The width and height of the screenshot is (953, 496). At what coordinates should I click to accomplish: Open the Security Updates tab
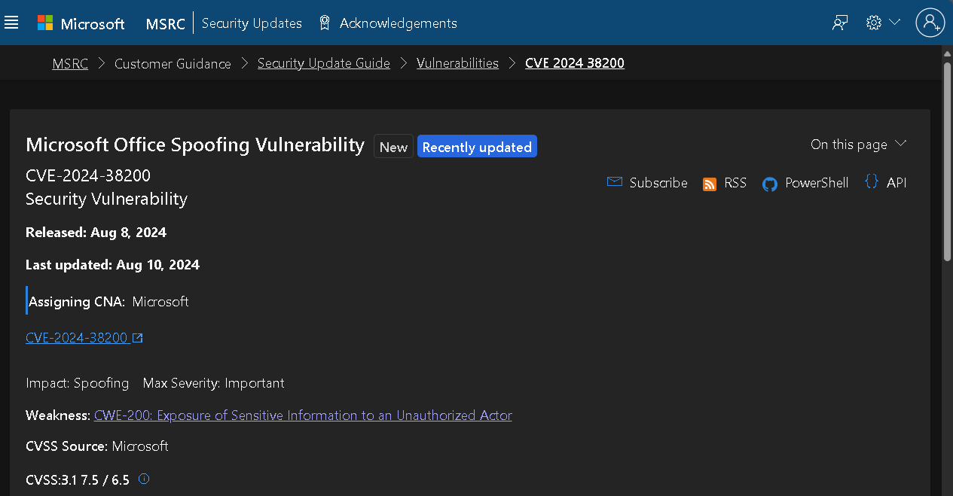252,23
